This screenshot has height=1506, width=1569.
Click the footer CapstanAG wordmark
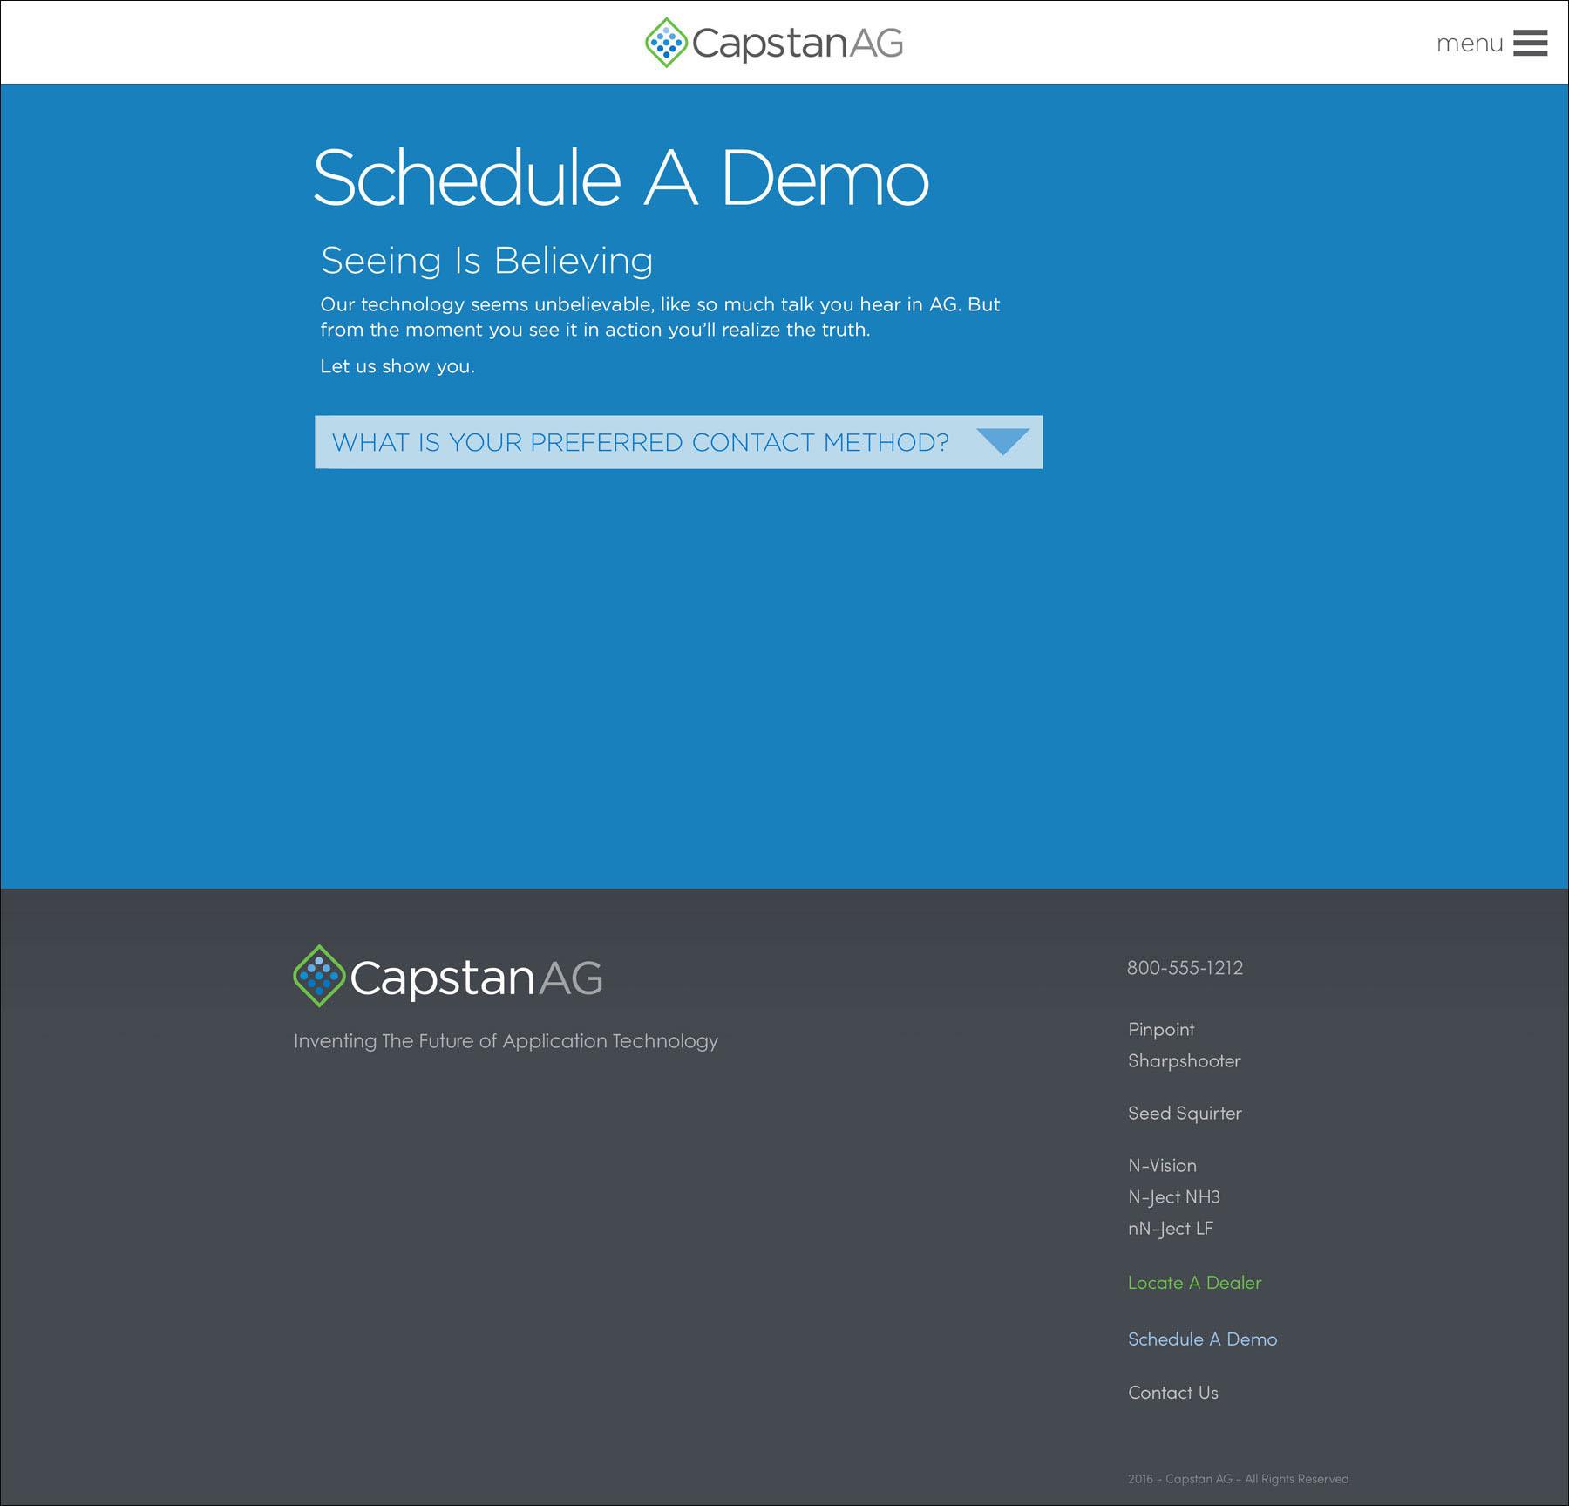click(476, 978)
